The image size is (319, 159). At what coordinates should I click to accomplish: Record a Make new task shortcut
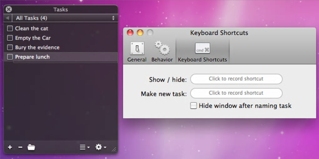(x=236, y=93)
